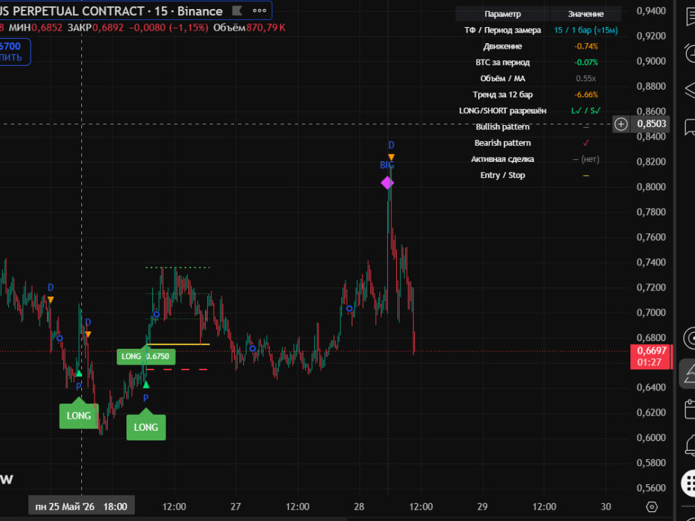Click the -0.07% BTC value
Image resolution: width=695 pixels, height=521 pixels.
[585, 63]
